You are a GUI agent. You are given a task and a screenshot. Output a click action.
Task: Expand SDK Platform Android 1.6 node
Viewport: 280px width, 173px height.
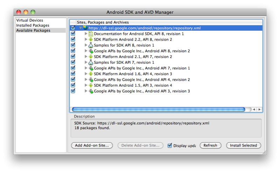tap(86, 74)
